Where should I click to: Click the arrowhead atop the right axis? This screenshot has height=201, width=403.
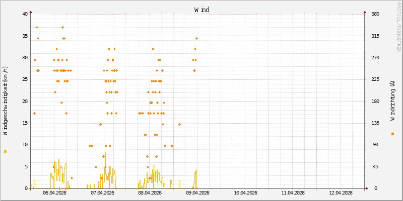pos(365,12)
